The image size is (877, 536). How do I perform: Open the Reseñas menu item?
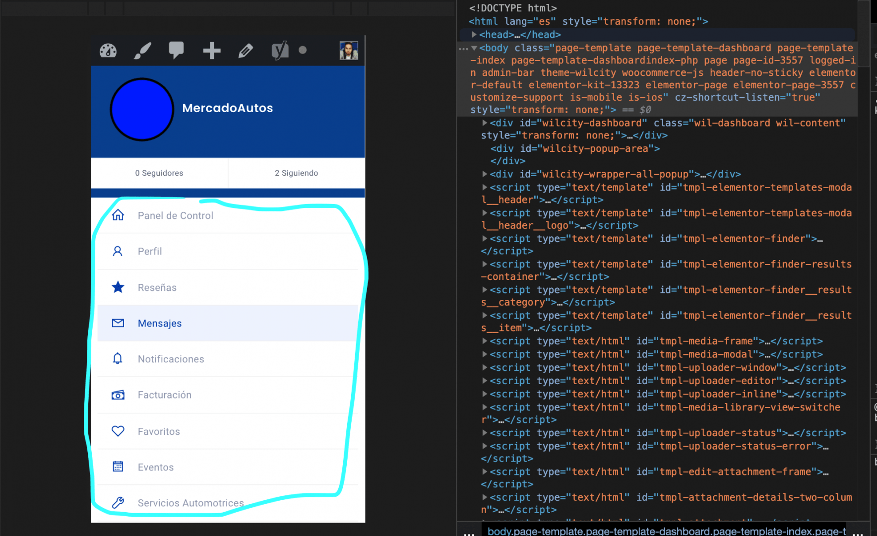[228, 287]
